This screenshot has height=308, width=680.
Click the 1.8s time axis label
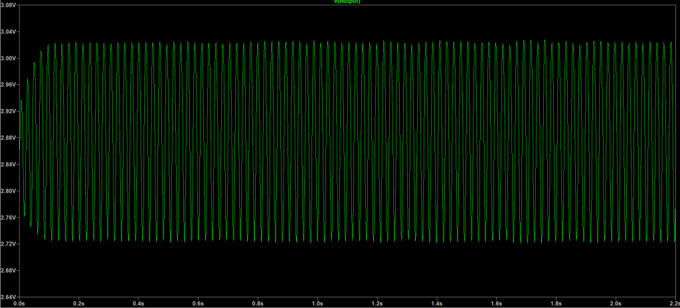[556, 303]
